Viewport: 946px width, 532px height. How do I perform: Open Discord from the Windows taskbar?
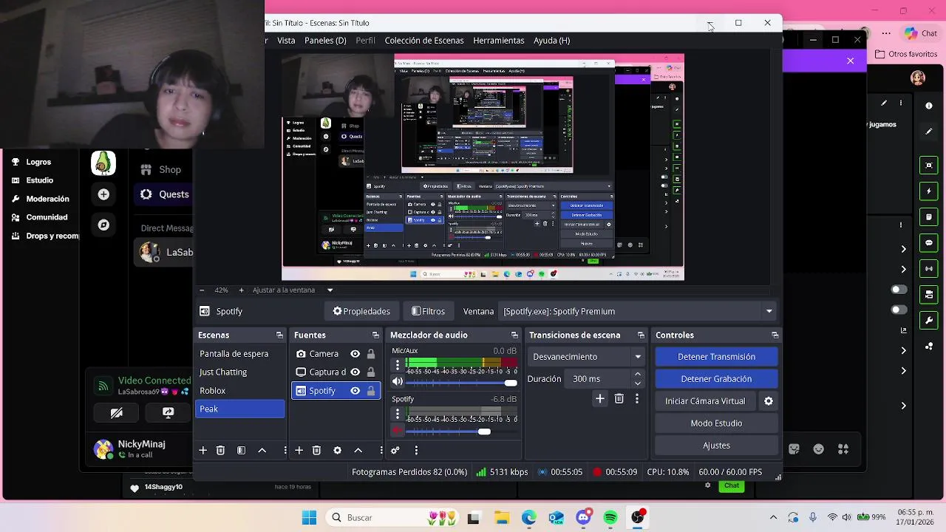(x=583, y=517)
